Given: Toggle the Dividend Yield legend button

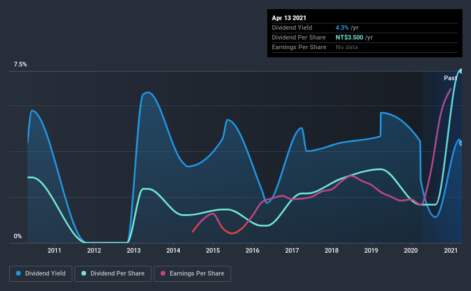Looking at the screenshot, I should (x=41, y=274).
